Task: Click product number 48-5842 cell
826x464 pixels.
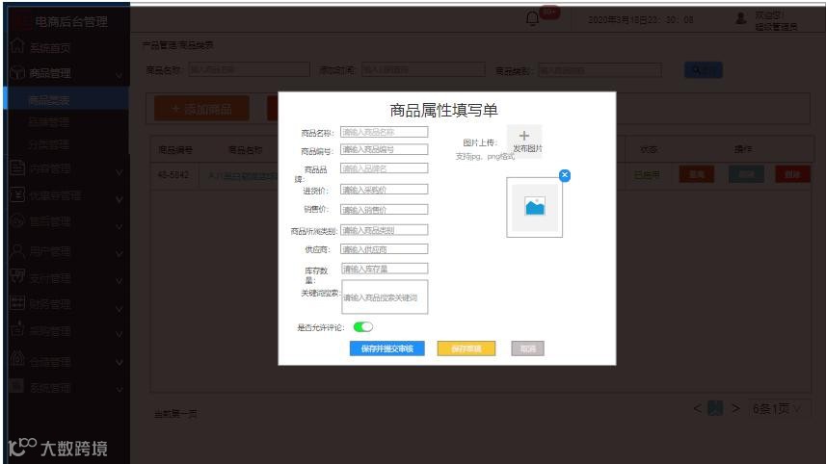Action: [173, 174]
